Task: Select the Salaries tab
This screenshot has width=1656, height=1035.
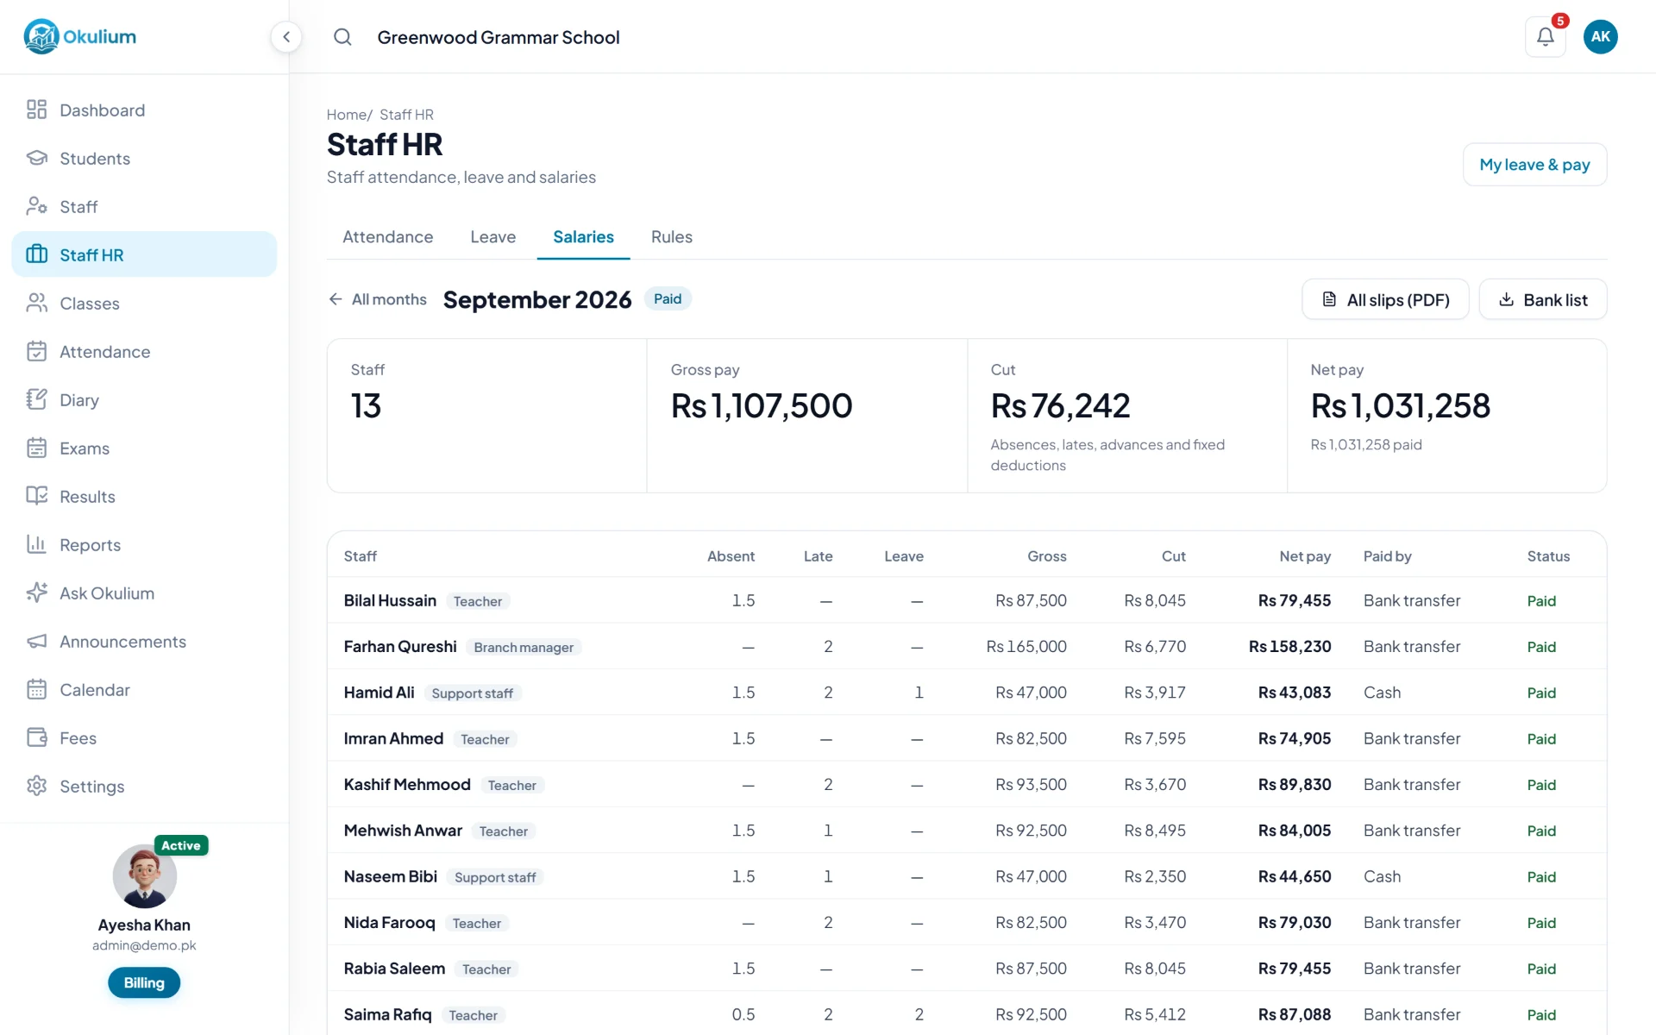Action: (x=583, y=237)
